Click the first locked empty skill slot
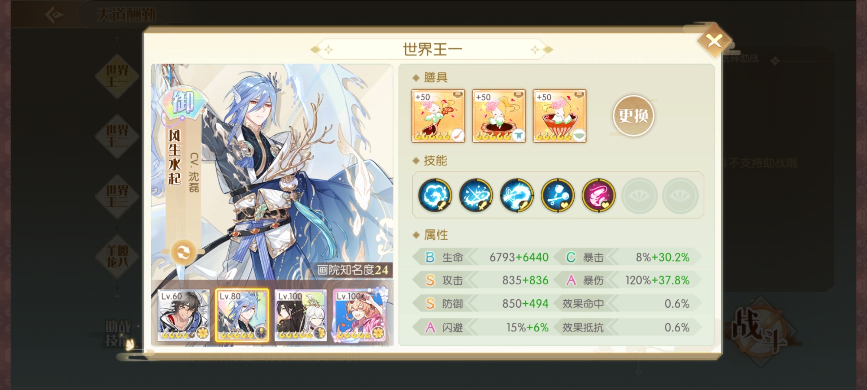Image resolution: width=867 pixels, height=390 pixels. tap(639, 195)
